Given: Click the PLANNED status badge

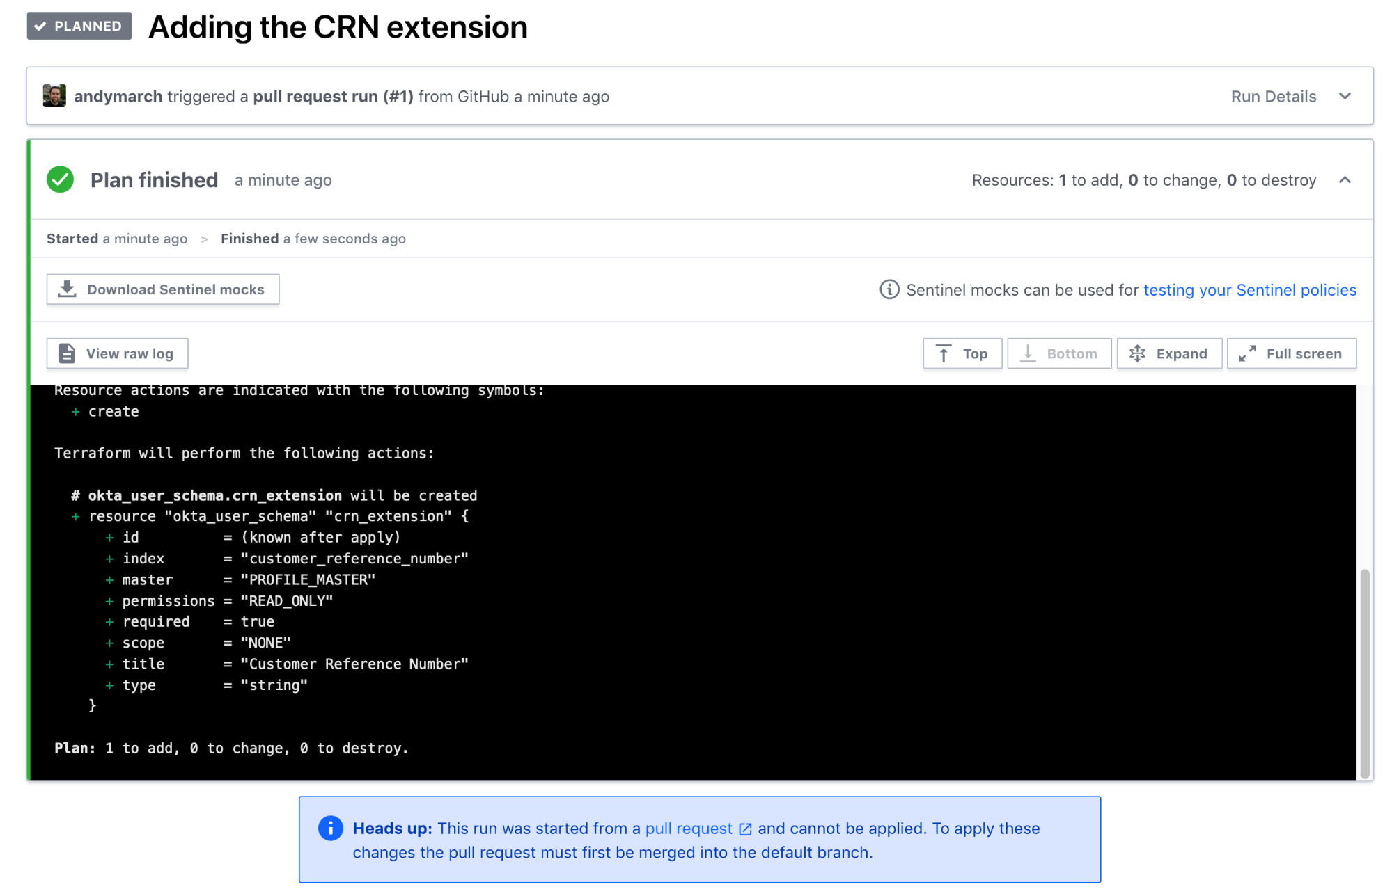Looking at the screenshot, I should 79,26.
